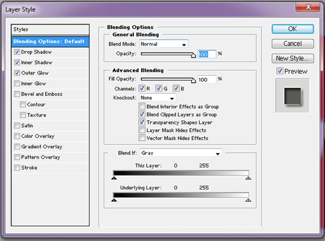Screen dimensions: 325x241
Task: Toggle the Inner Shadow checkbox
Action: [x=17, y=62]
